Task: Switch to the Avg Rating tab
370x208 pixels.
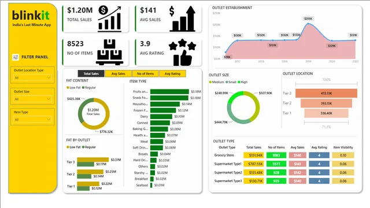Action: 172,73
